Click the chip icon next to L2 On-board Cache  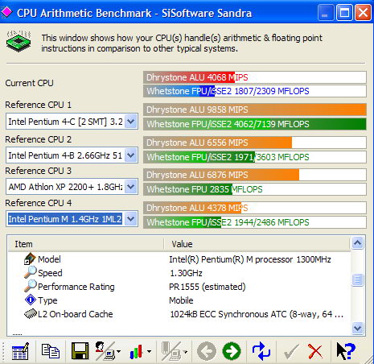(31, 313)
